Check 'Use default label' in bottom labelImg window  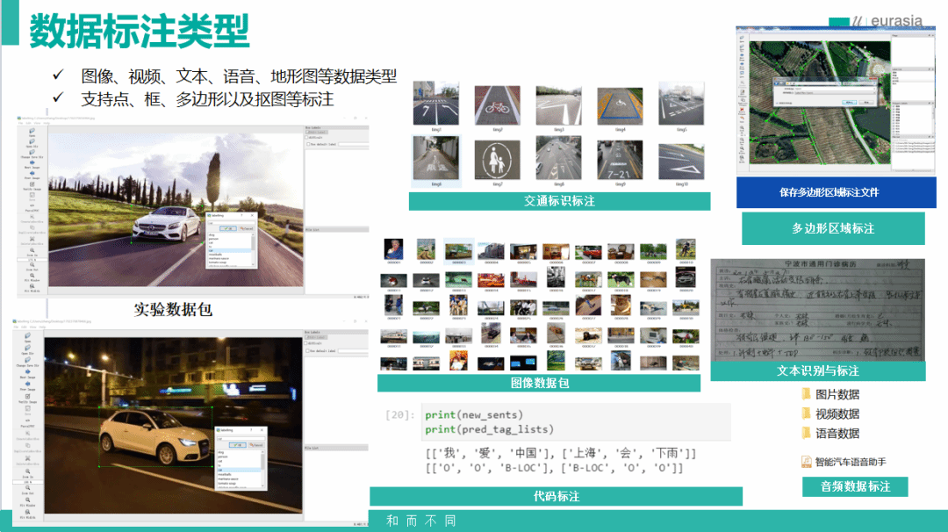click(x=309, y=350)
